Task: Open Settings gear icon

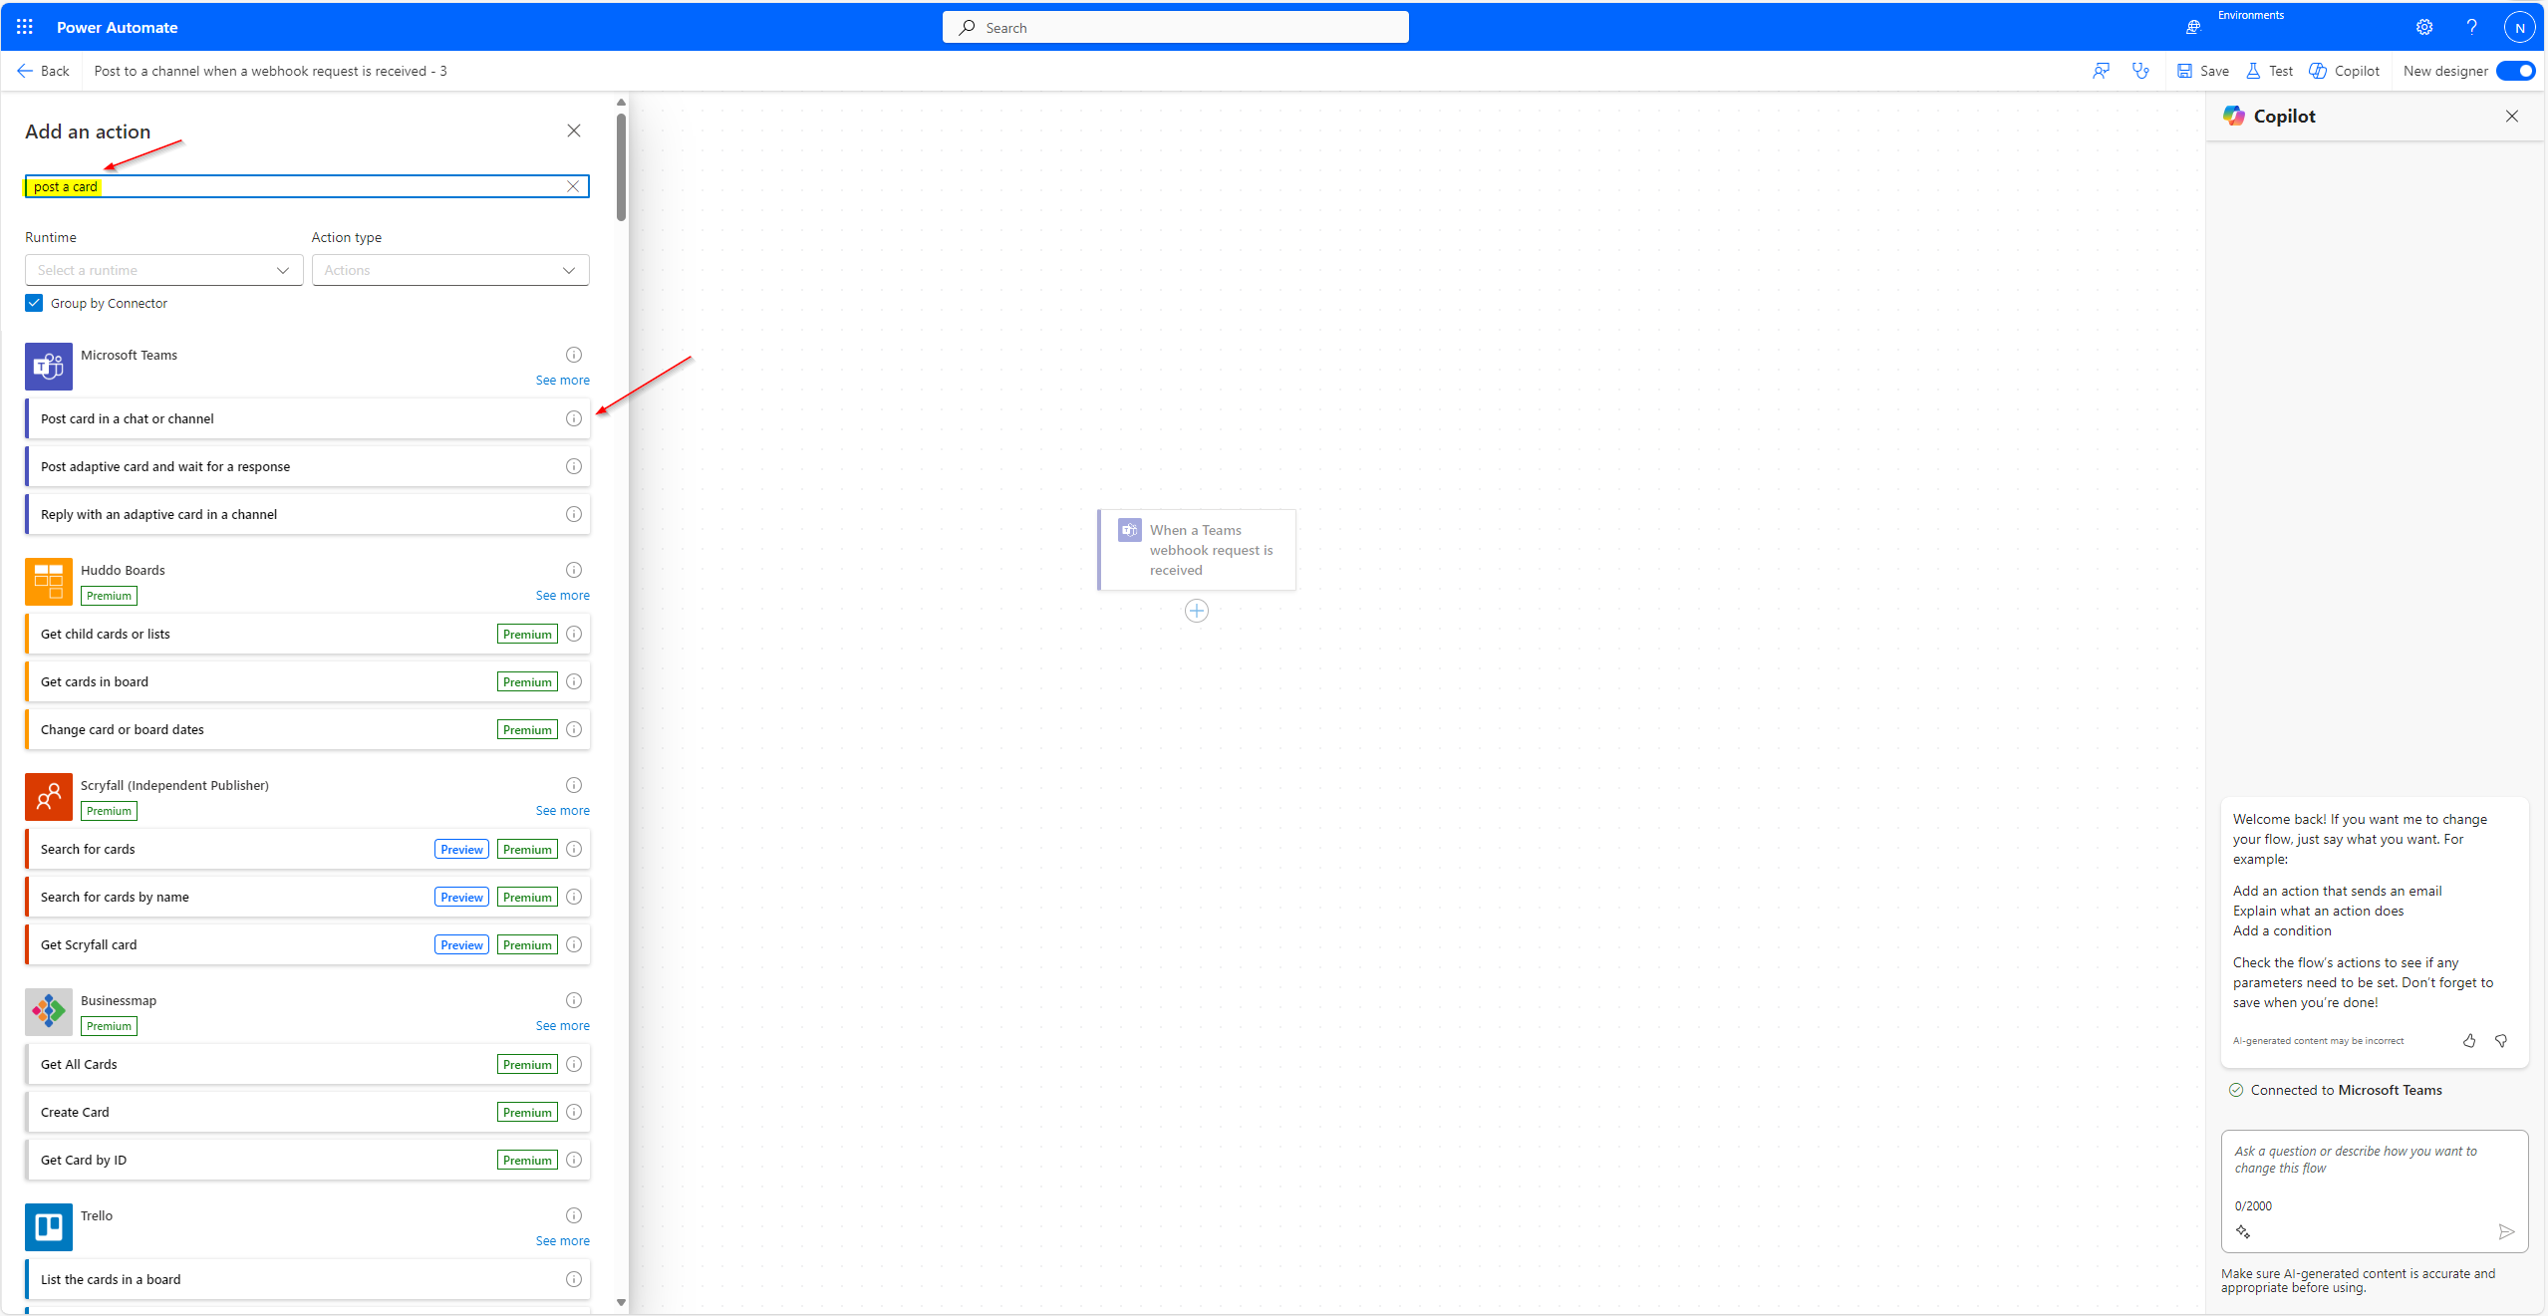Action: coord(2423,28)
